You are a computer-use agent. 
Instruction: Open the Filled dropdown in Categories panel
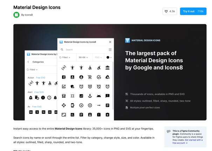click(x=32, y=70)
